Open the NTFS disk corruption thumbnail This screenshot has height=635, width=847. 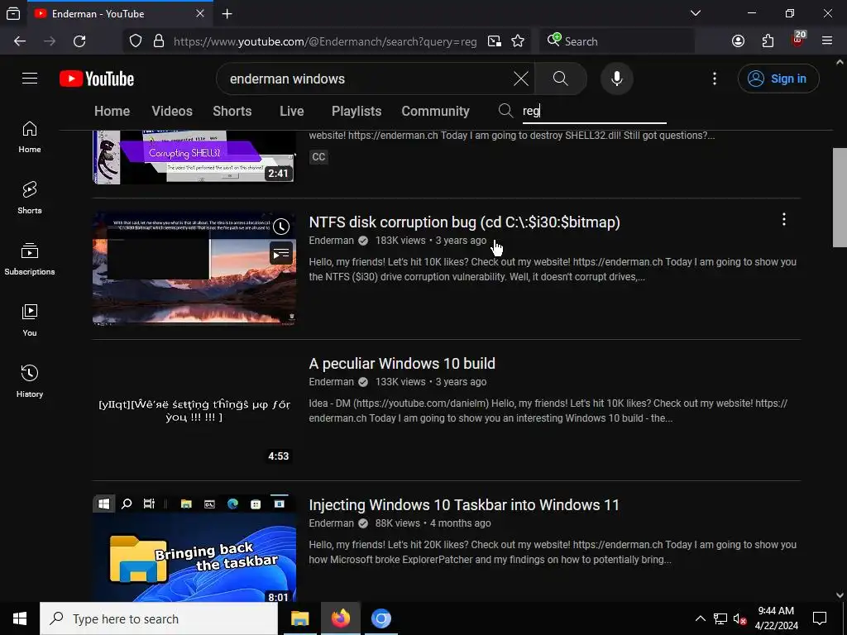click(x=194, y=269)
